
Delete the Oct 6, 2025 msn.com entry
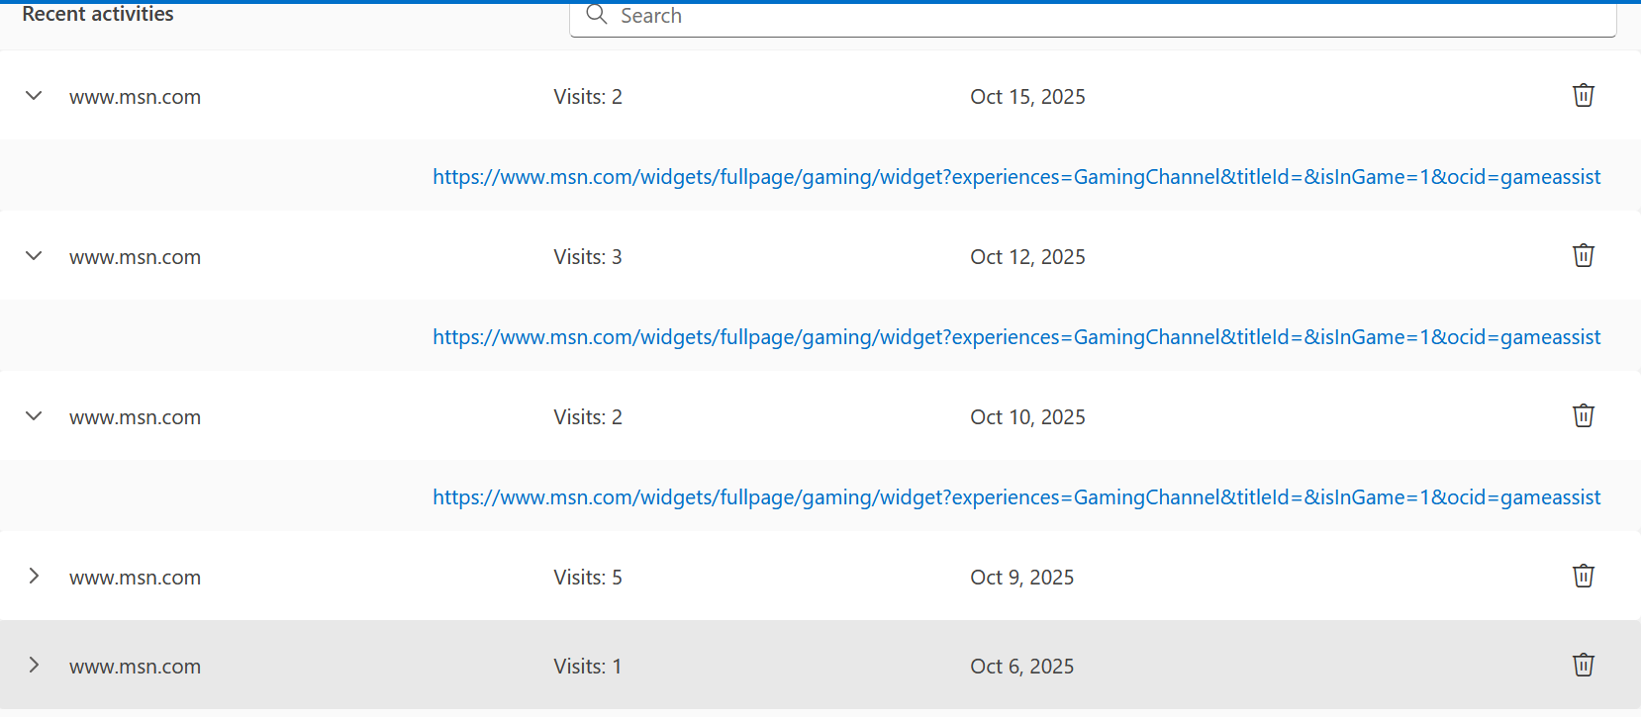point(1584,665)
